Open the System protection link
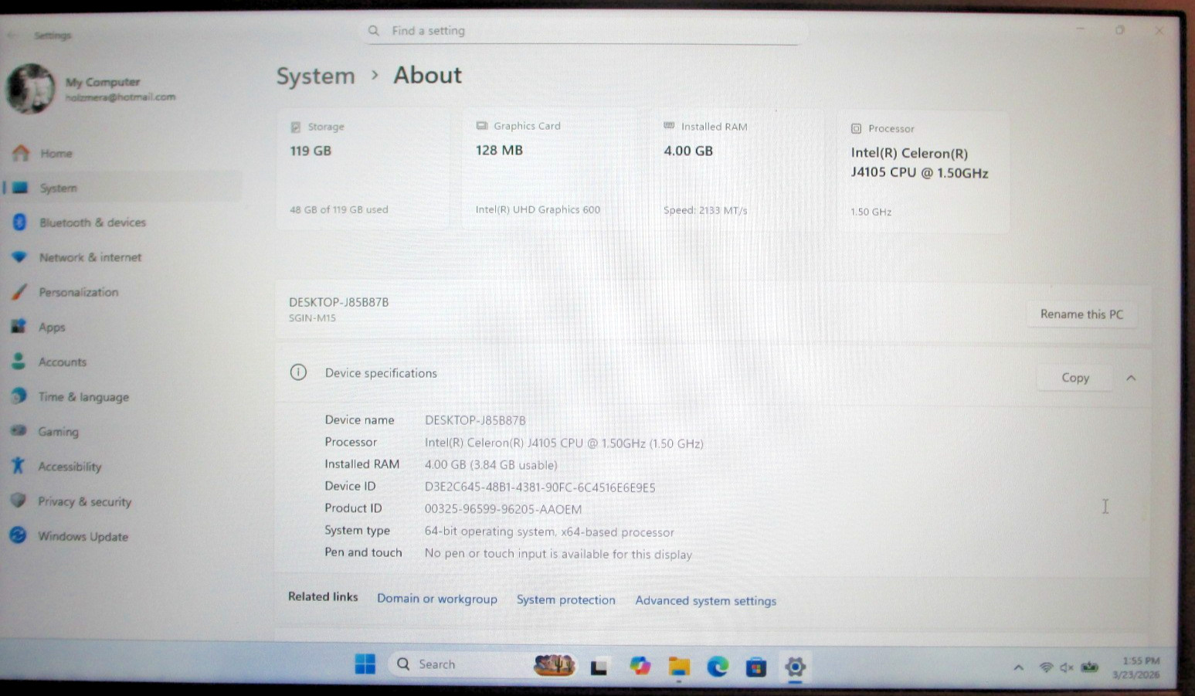Screen dimensions: 1195x696 [566, 599]
